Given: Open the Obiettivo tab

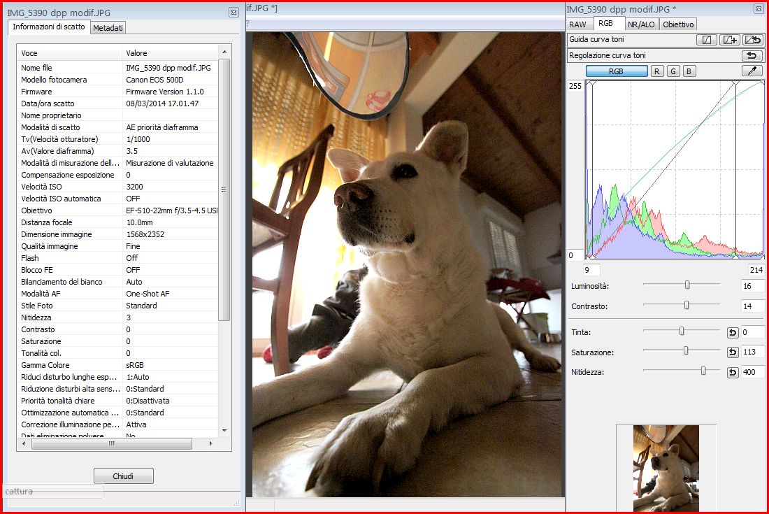Looking at the screenshot, I should pyautogui.click(x=678, y=24).
